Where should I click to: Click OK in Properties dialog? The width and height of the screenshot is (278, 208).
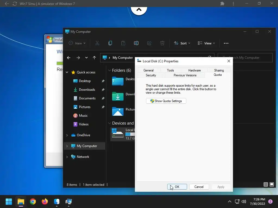tap(177, 187)
